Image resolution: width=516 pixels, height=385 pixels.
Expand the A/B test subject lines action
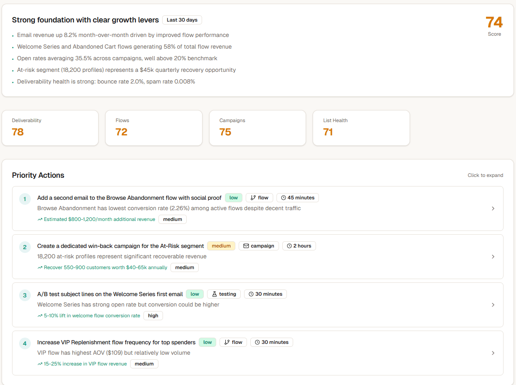tap(493, 305)
